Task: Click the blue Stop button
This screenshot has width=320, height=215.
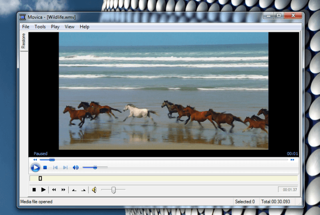Action: click(x=45, y=168)
